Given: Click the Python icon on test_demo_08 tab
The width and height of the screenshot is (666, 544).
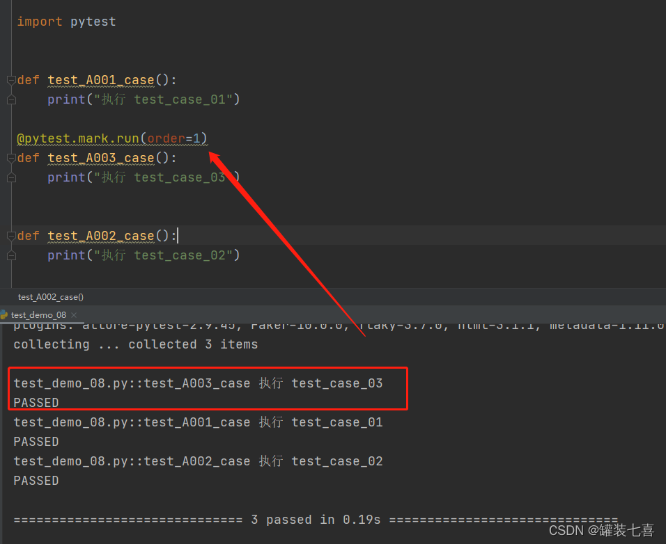Looking at the screenshot, I should pyautogui.click(x=3, y=314).
